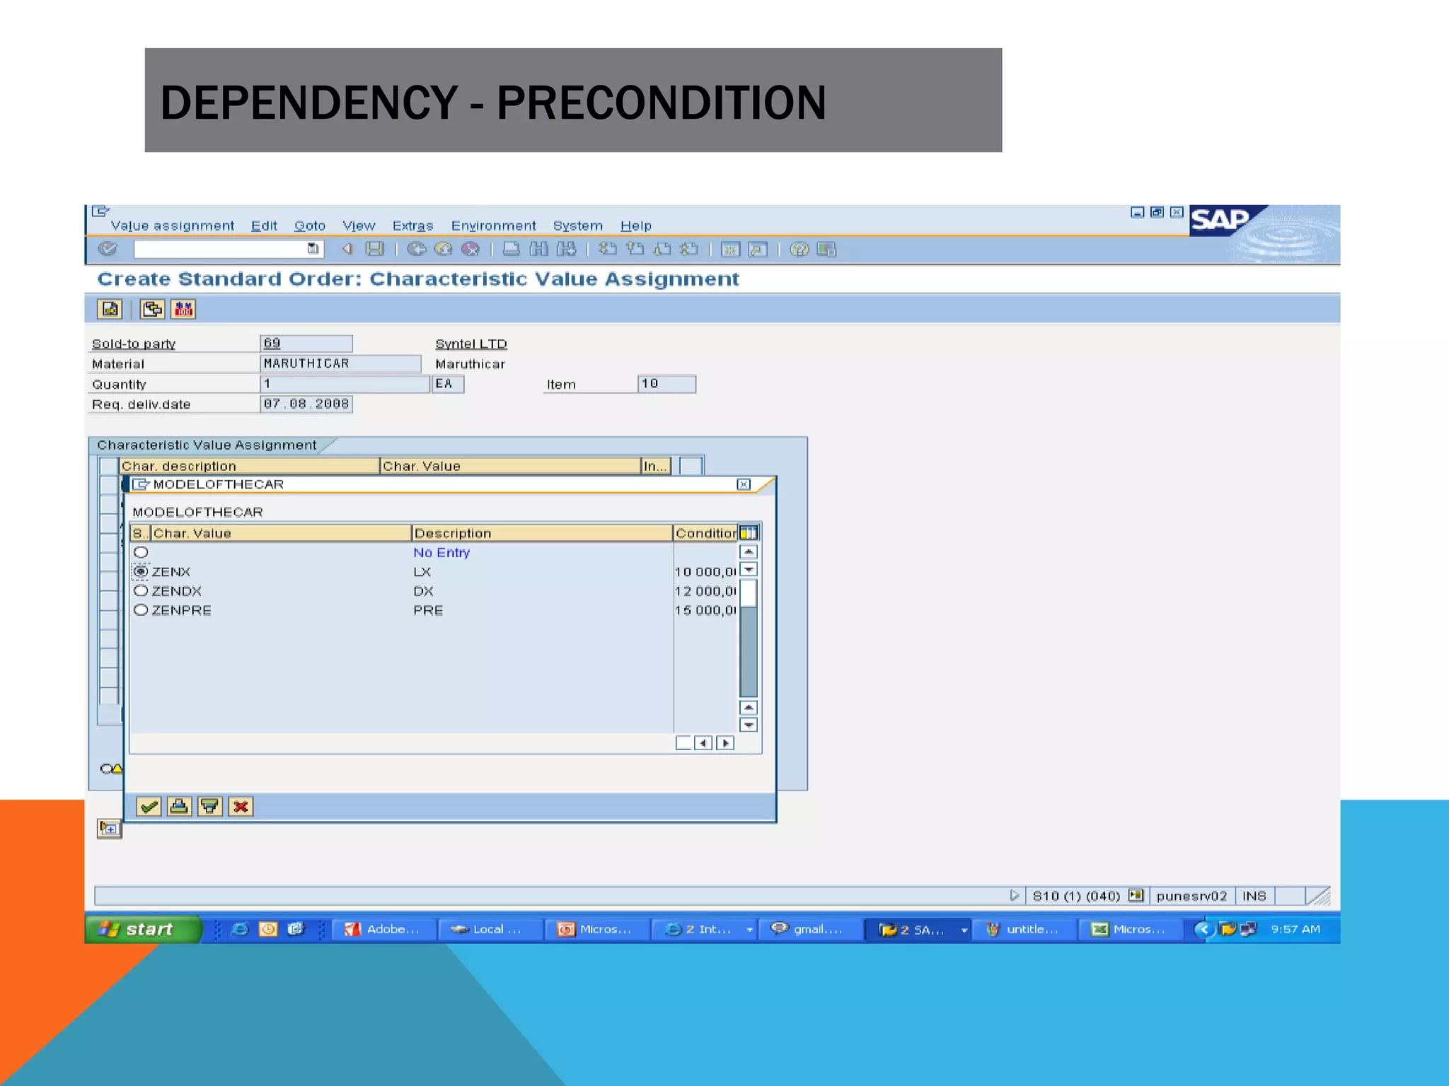Click the Find binoculars icon
Viewport: 1449px width, 1086px height.
pyautogui.click(x=538, y=249)
